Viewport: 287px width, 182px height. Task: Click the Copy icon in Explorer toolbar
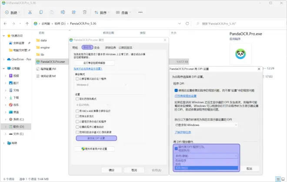[41, 12]
